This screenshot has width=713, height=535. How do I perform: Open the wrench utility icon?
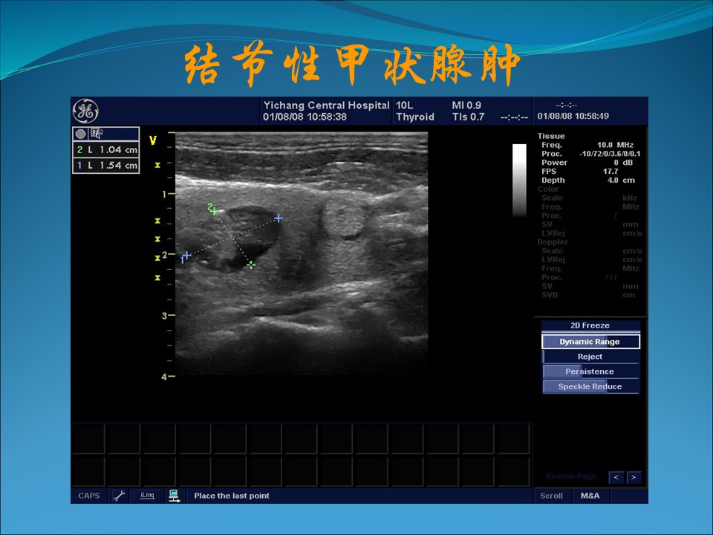coord(119,496)
